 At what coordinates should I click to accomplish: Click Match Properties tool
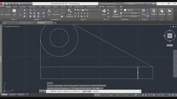point(116,13)
